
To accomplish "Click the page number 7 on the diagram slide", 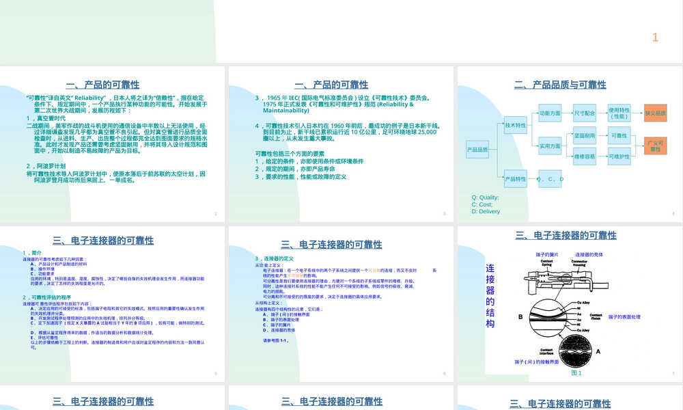I will [673, 373].
